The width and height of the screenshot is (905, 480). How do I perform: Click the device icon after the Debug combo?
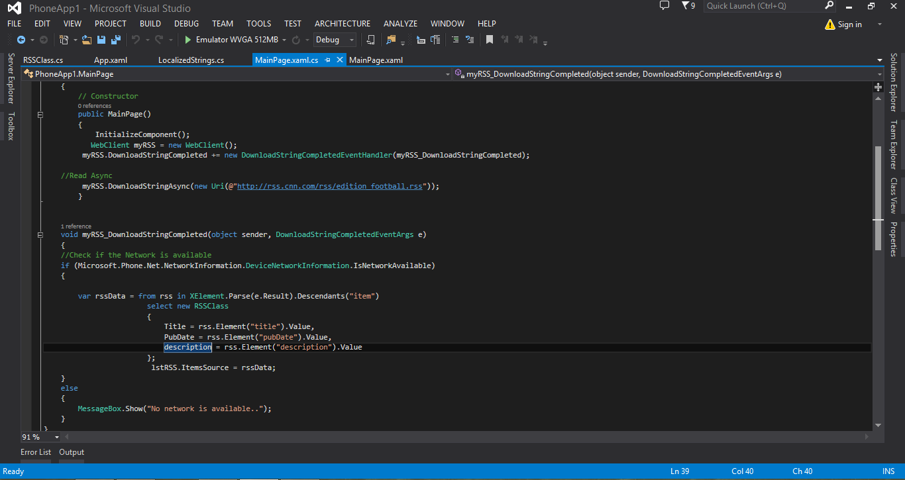coord(371,40)
